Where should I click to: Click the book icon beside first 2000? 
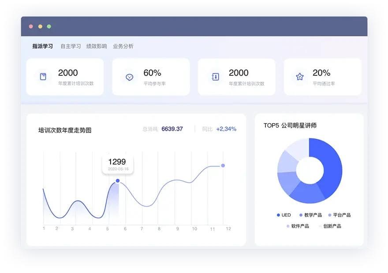(x=43, y=77)
